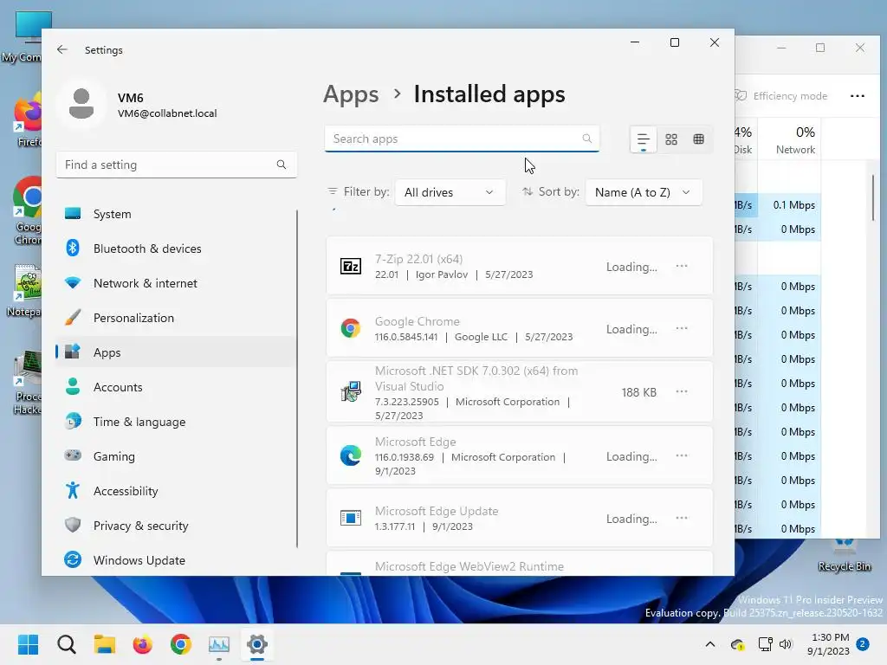Click the Microsoft Edge icon in app list
This screenshot has height=665, width=887.
[x=351, y=455]
